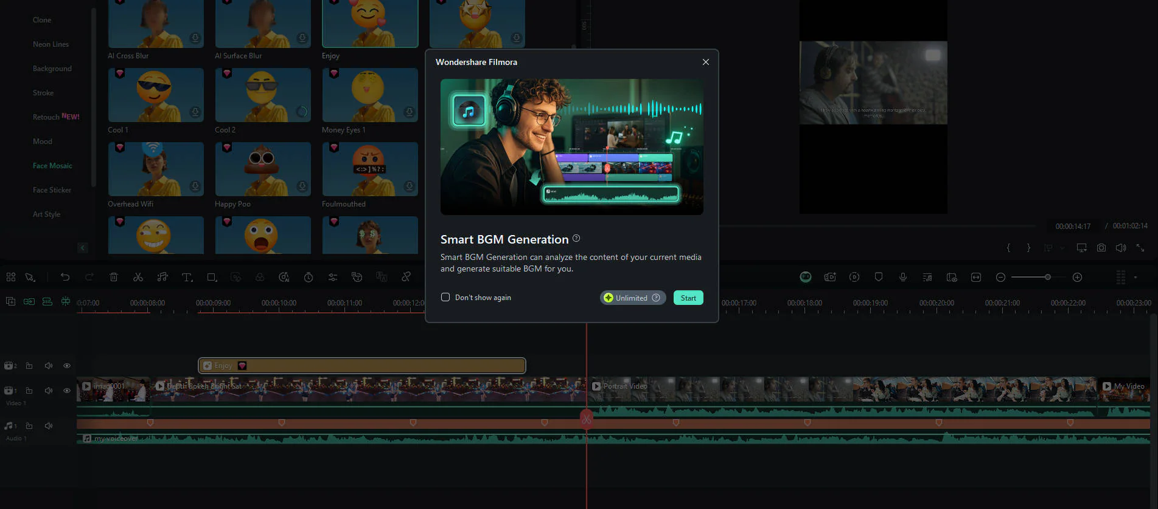Select the Background category
1158x509 pixels.
pyautogui.click(x=52, y=69)
